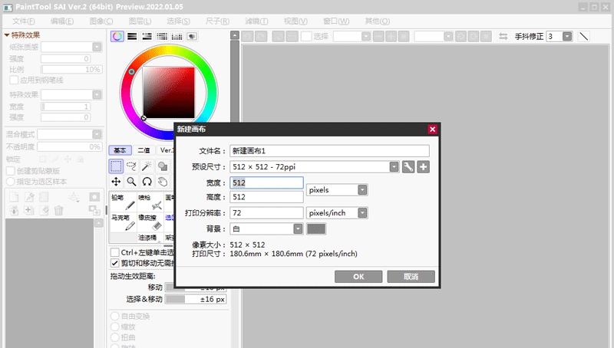
Task: Toggle the 选择 checkbox in toolbar
Action: 306,36
